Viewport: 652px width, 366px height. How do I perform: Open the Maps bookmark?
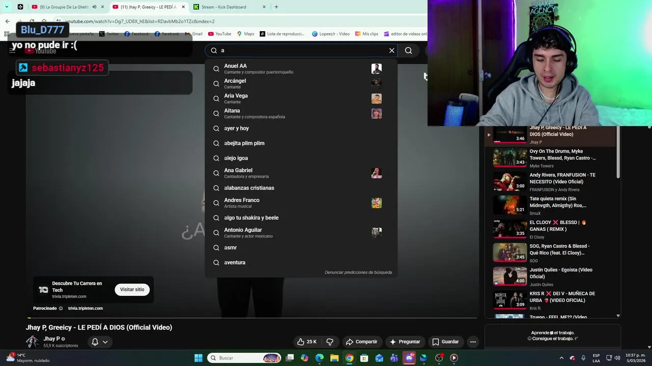(x=246, y=34)
